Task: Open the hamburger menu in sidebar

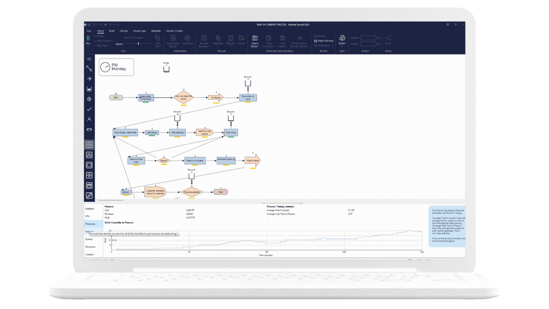Action: pos(89,59)
